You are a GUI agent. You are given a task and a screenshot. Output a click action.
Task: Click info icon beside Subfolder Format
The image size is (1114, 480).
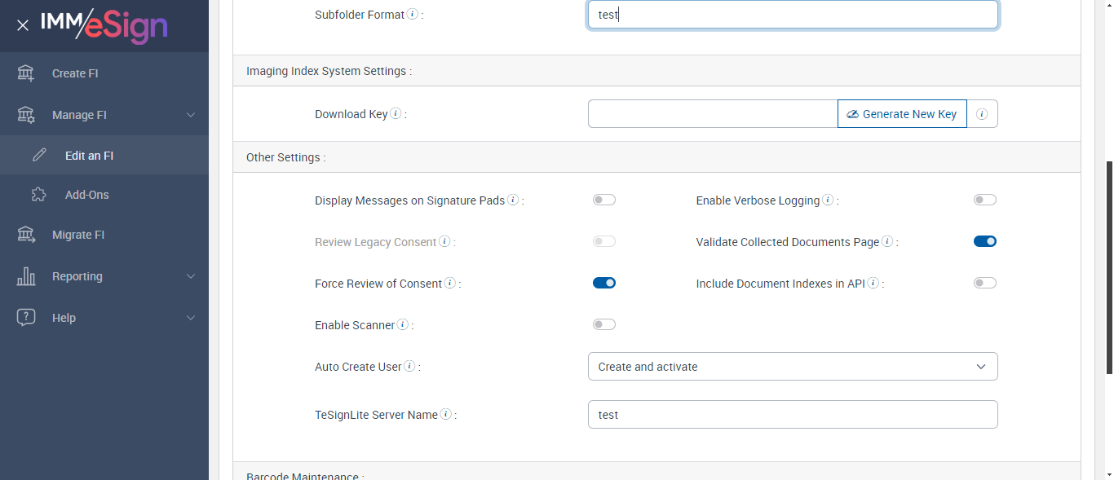tap(413, 14)
